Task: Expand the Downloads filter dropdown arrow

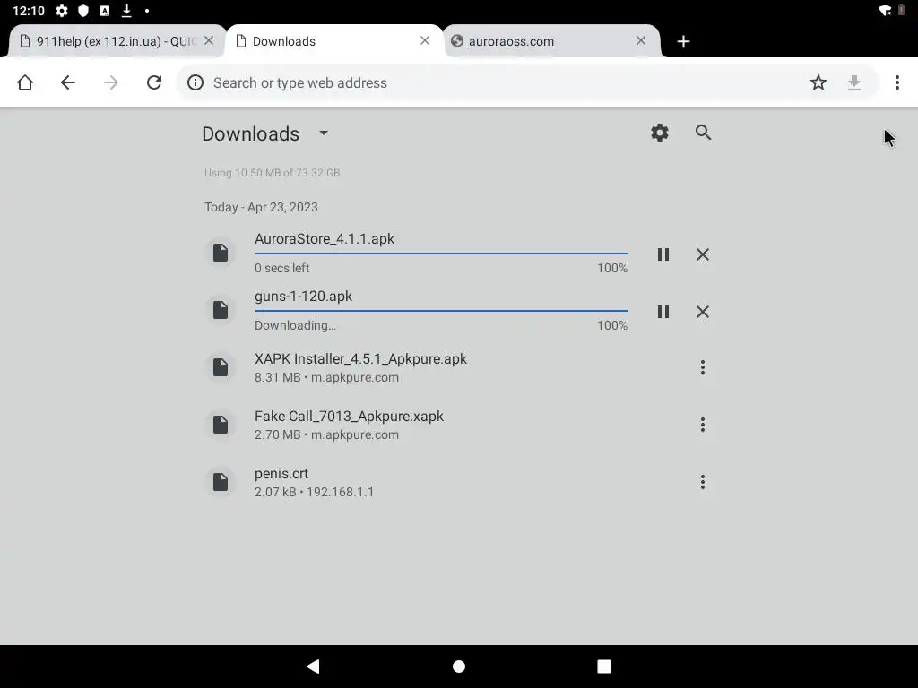Action: click(x=324, y=133)
